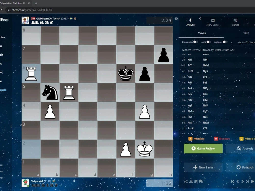
Task: Switch to the Info tab
Action: (x=246, y=33)
